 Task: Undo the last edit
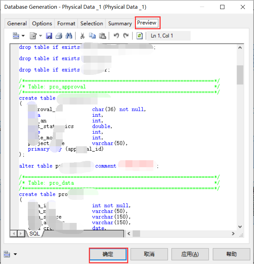(x=116, y=36)
